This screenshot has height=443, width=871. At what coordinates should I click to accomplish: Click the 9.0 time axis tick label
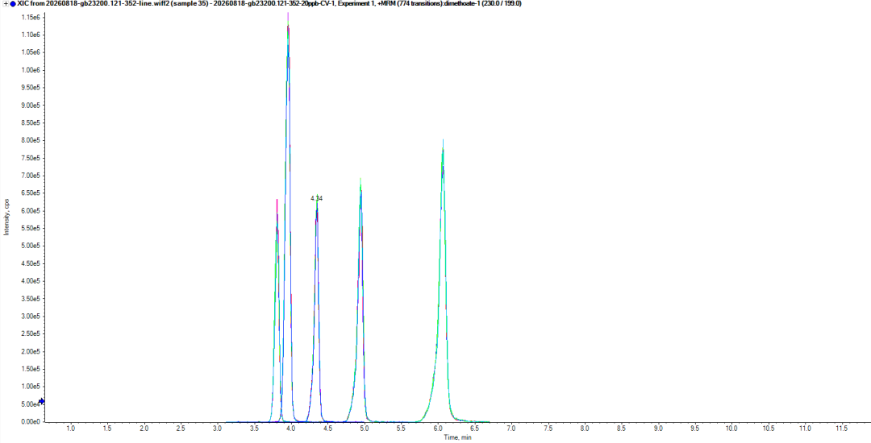[x=658, y=429]
